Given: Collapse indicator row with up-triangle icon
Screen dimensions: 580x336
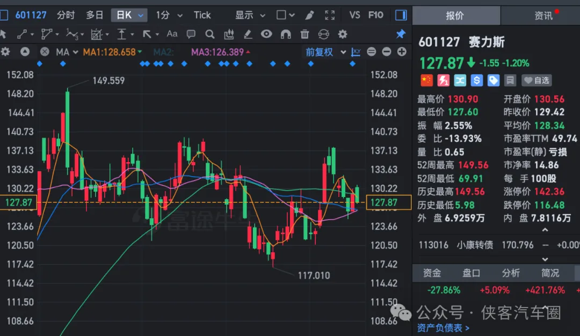Looking at the screenshot, I should 25,52.
